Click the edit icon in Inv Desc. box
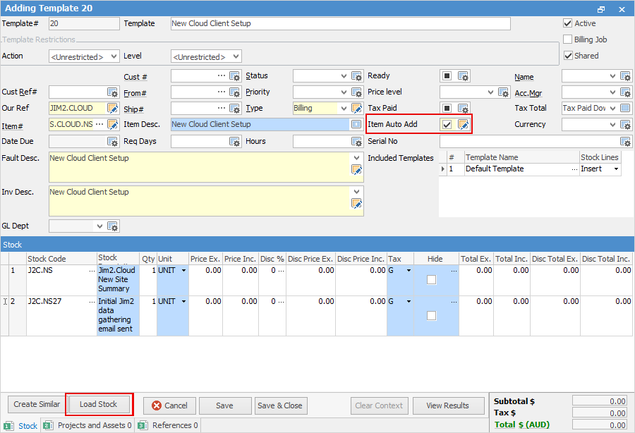Screen dimensions: 635x433 pyautogui.click(x=356, y=204)
